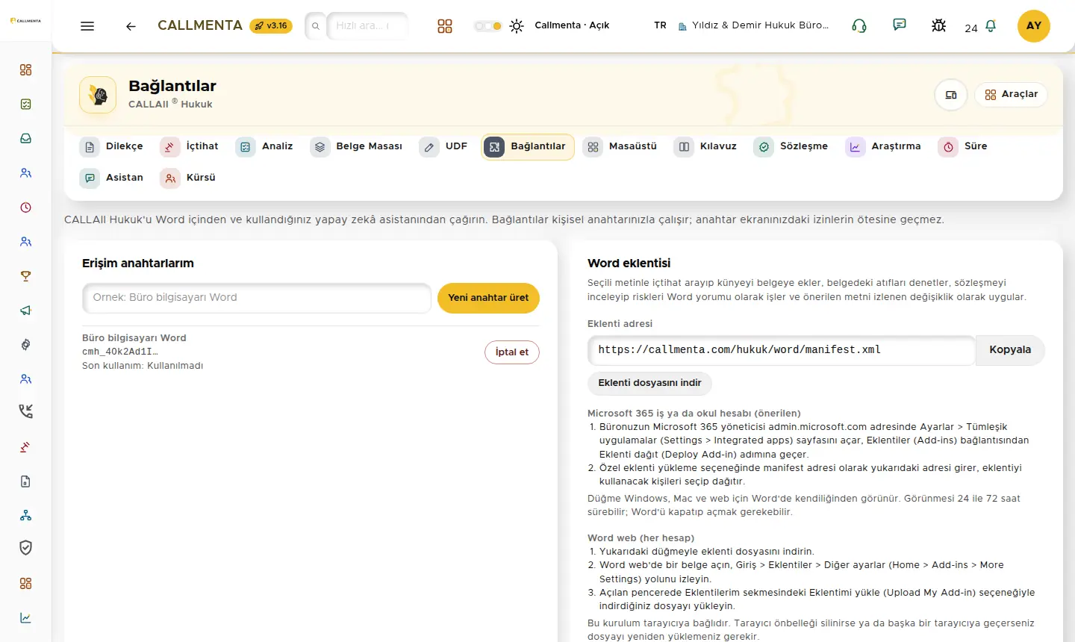Open the gear-shaped icon in the sidebar
Screen dimensions: 1075x642
[x=26, y=345]
